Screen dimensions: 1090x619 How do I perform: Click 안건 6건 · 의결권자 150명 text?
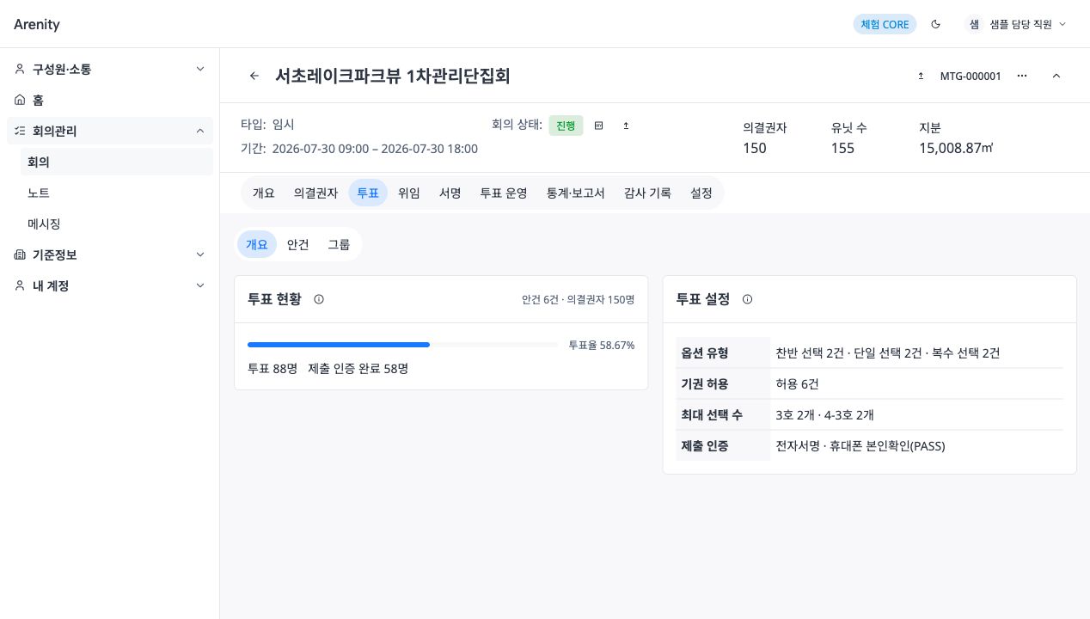[x=578, y=299]
